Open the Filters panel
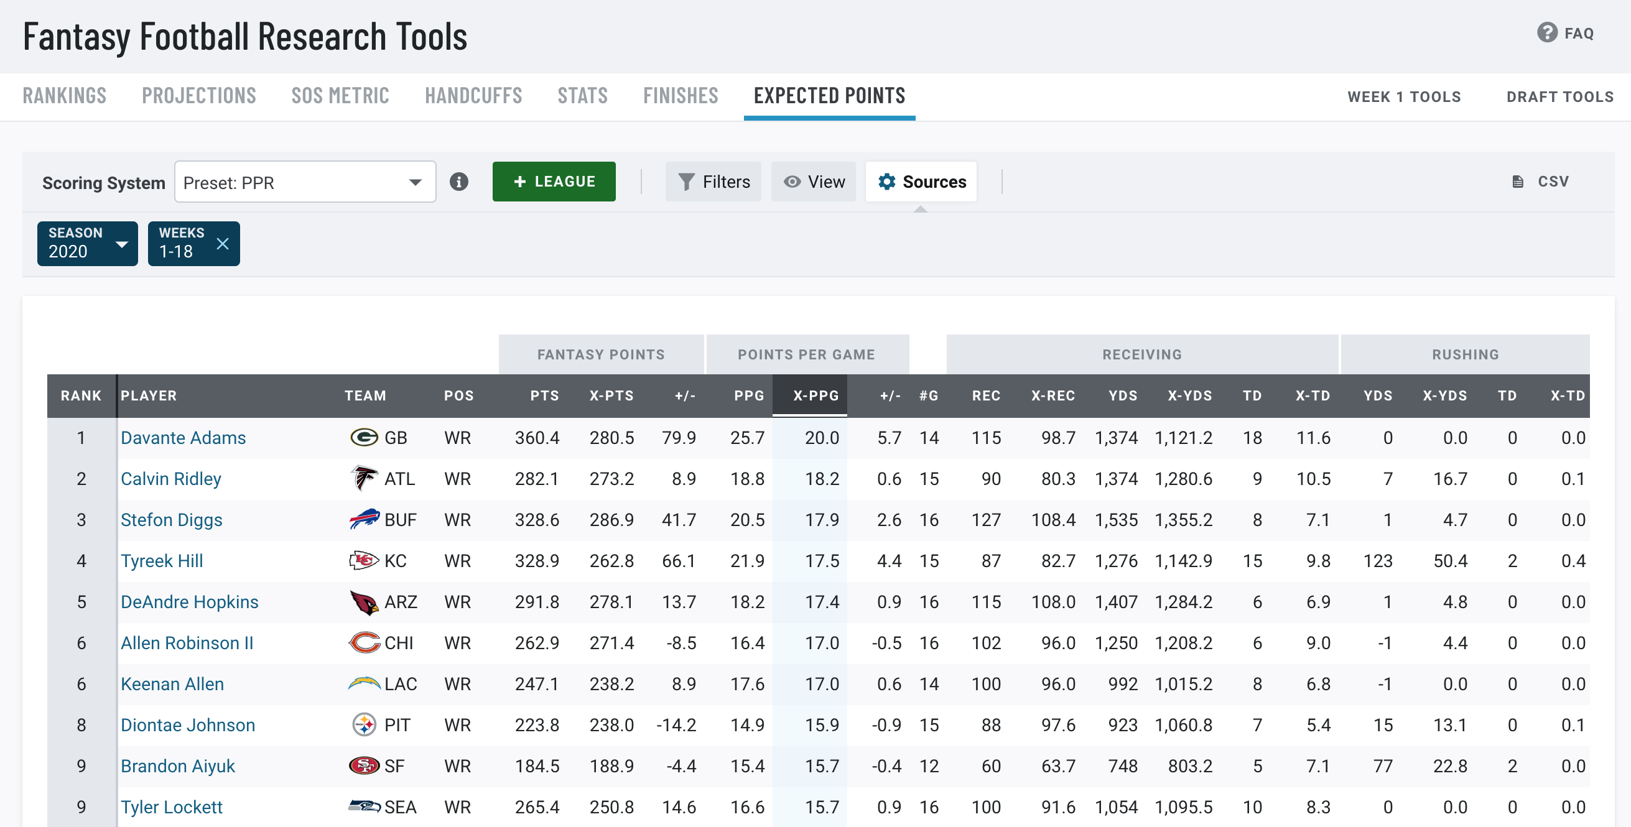 714,182
